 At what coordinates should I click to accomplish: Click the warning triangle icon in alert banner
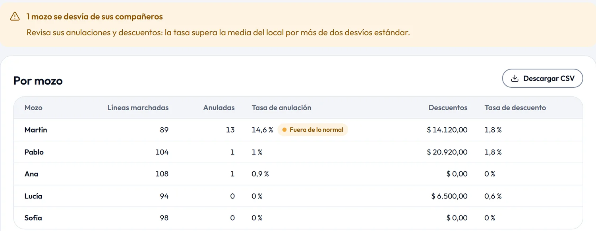tap(15, 16)
